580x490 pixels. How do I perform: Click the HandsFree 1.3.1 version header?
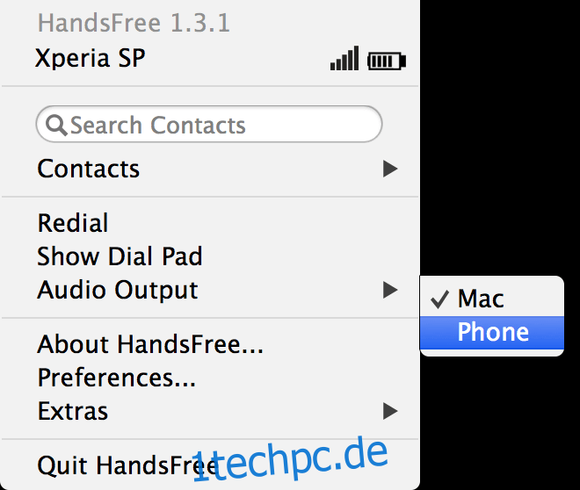[134, 23]
